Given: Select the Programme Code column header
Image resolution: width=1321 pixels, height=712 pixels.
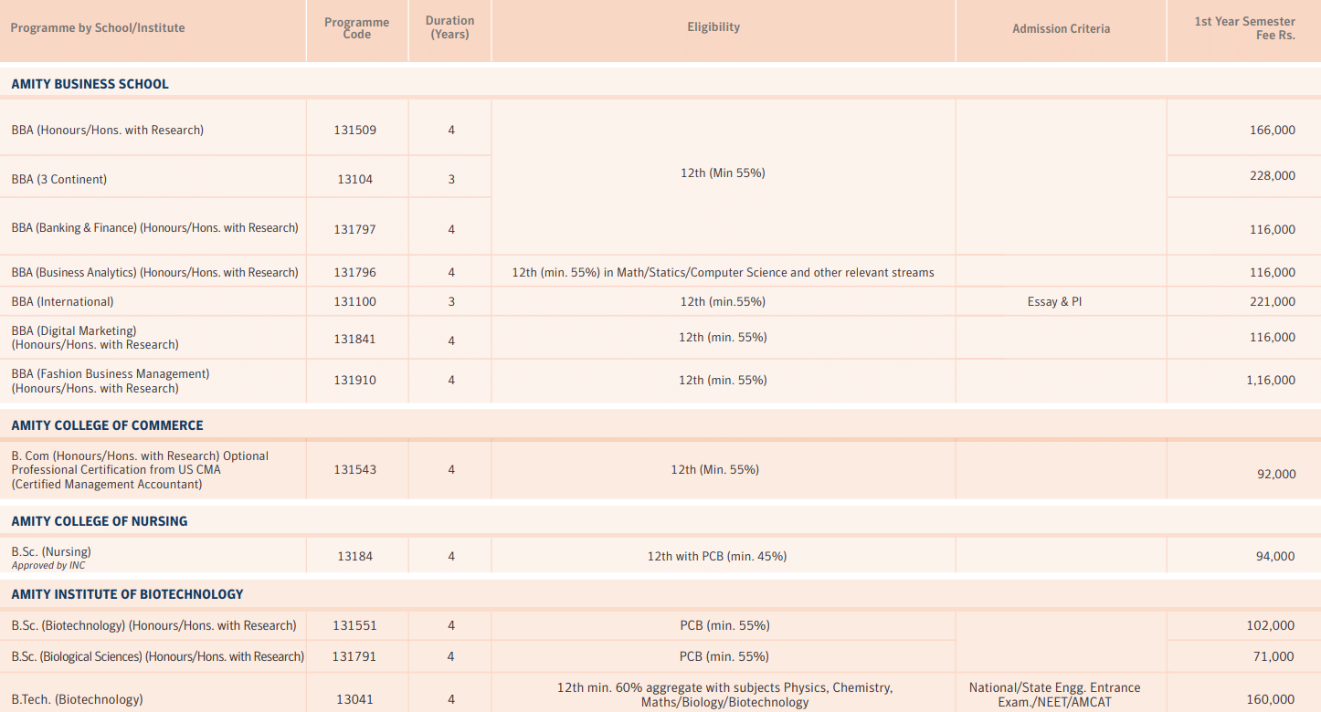Looking at the screenshot, I should pyautogui.click(x=356, y=27).
